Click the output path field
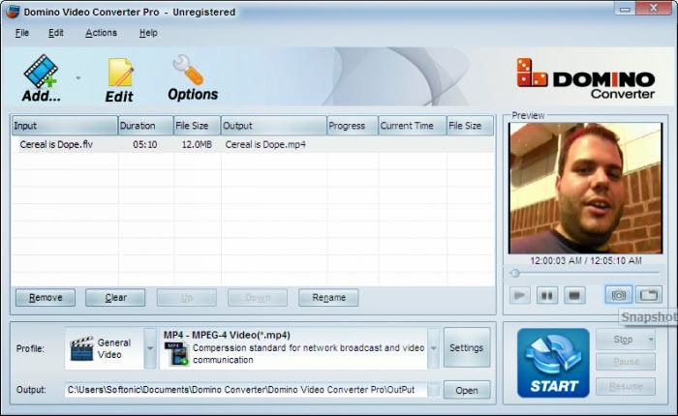 pos(246,390)
